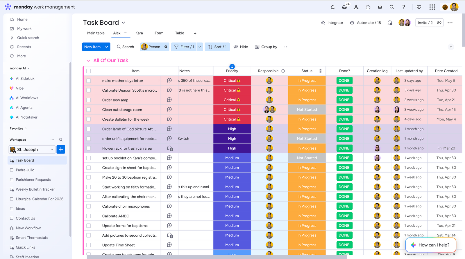Click the Integrate button
Image resolution: width=465 pixels, height=259 pixels.
point(332,23)
